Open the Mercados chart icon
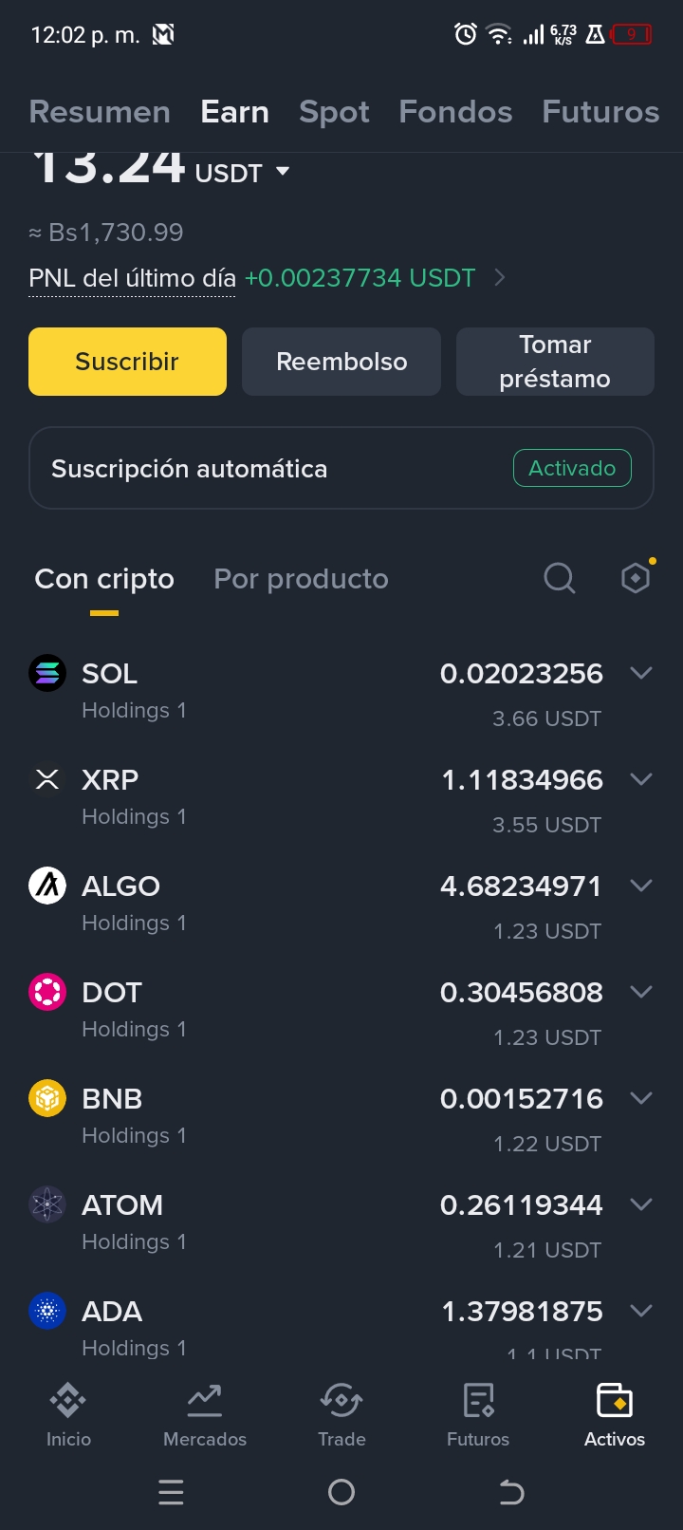 205,1399
